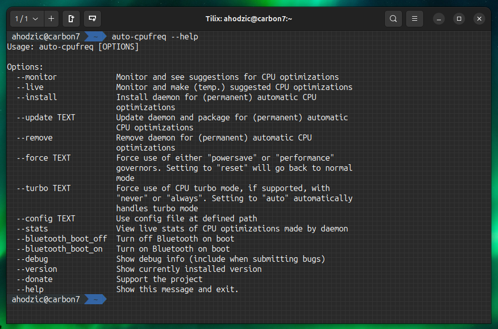Click the --force TEXT option
498x329 pixels.
point(44,158)
